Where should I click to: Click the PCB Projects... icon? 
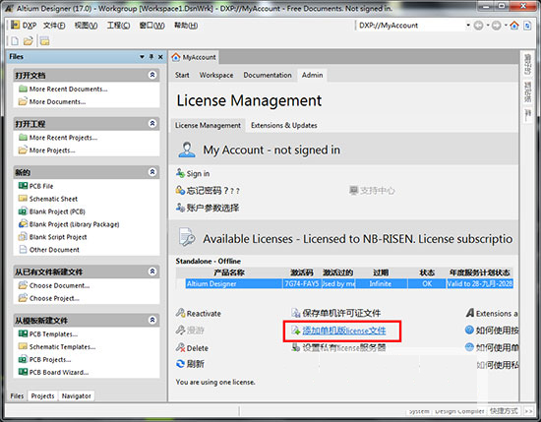coord(23,359)
